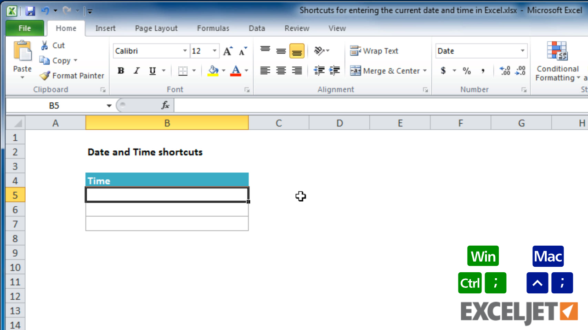Set Top Align vertical alignment
The image size is (588, 330).
(265, 50)
